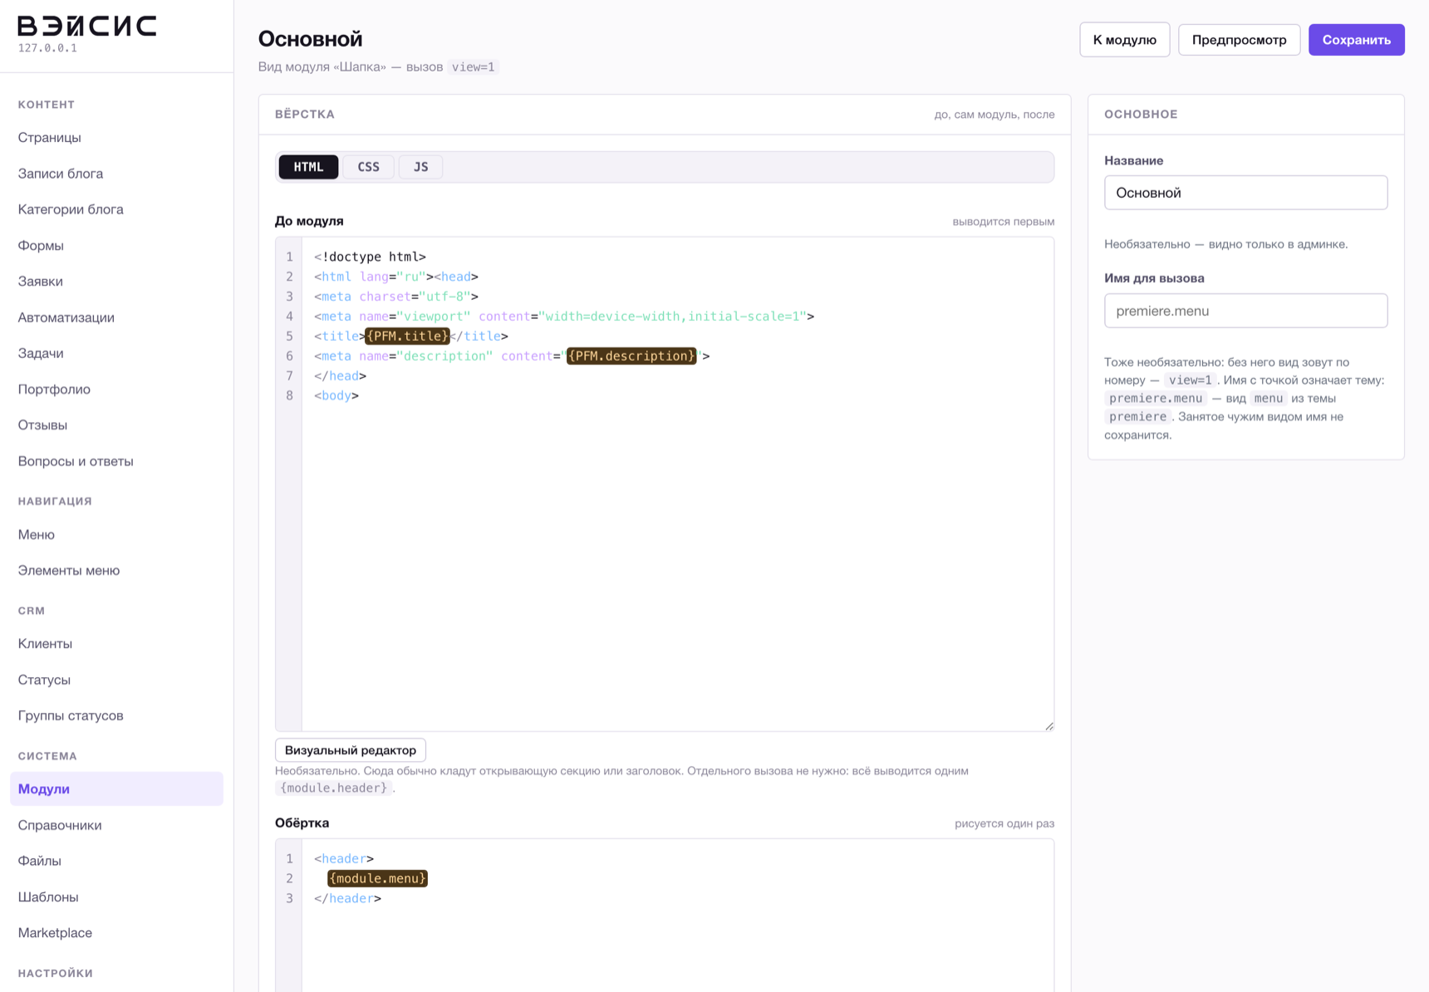The width and height of the screenshot is (1429, 992).
Task: Go to Статусы section
Action: click(x=44, y=680)
